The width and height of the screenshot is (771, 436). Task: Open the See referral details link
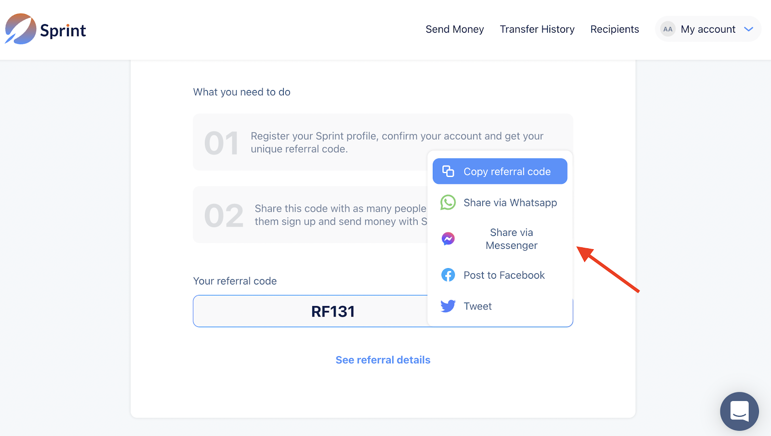coord(383,360)
